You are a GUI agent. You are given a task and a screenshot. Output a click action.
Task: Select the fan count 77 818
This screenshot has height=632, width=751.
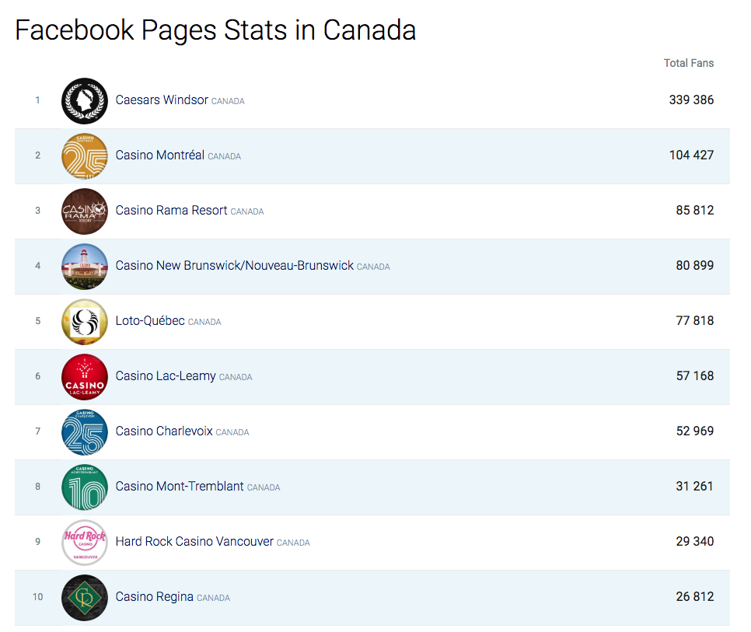point(694,320)
